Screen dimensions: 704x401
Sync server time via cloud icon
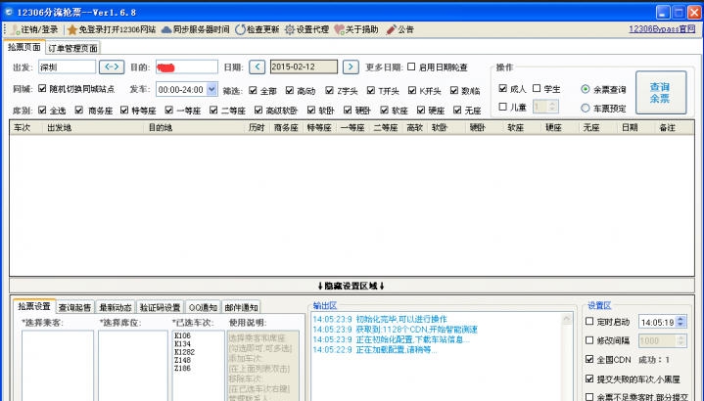166,29
